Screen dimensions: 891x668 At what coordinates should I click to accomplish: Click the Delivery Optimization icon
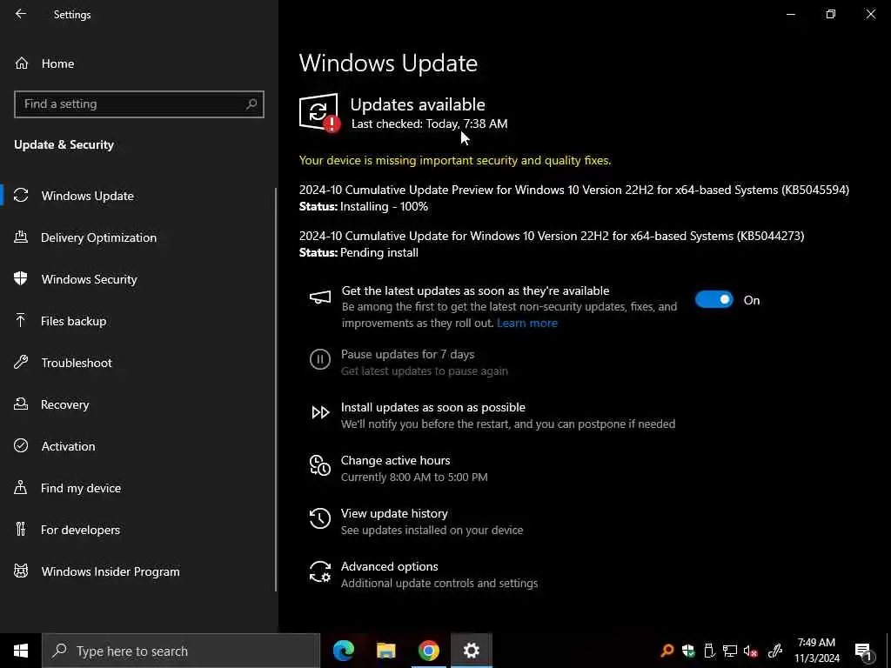pyautogui.click(x=21, y=237)
